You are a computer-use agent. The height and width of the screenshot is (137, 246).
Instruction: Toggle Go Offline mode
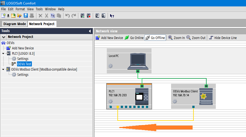[x=155, y=38]
